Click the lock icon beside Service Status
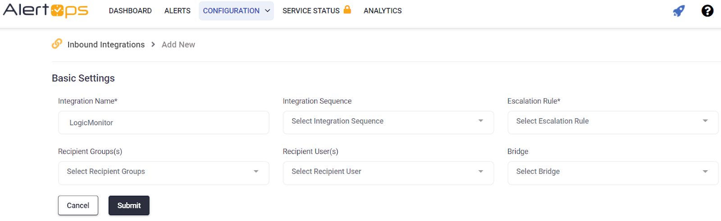 (x=347, y=9)
